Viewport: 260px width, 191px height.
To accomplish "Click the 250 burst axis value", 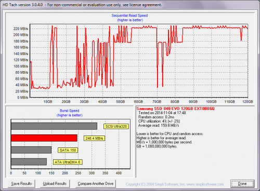I will (x=78, y=173).
